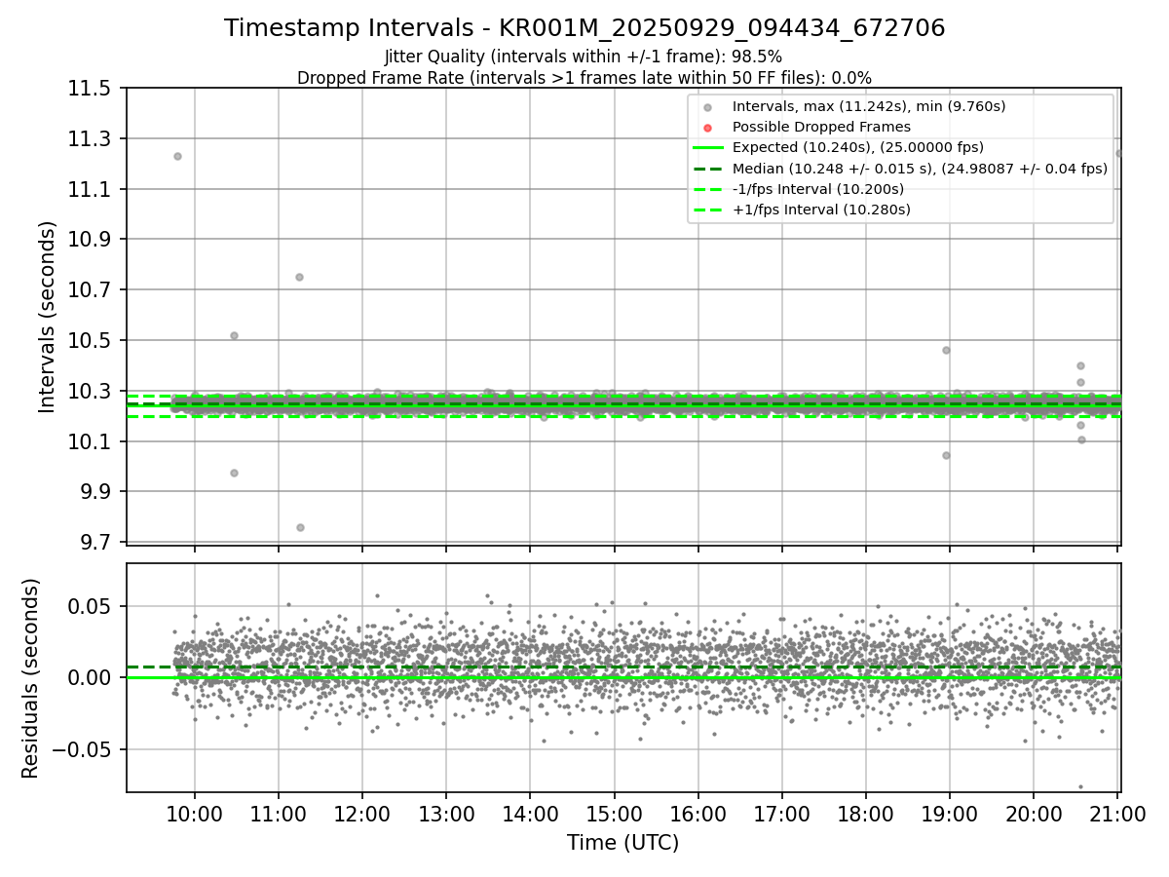Click the red Possible Dropped Frames legend marker

707,128
